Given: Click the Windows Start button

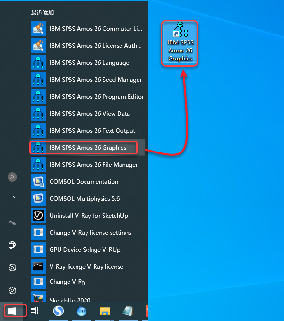Looking at the screenshot, I should pos(12,311).
